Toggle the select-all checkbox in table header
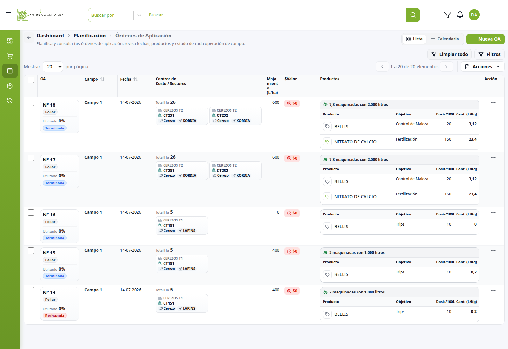The image size is (508, 349). click(x=31, y=80)
